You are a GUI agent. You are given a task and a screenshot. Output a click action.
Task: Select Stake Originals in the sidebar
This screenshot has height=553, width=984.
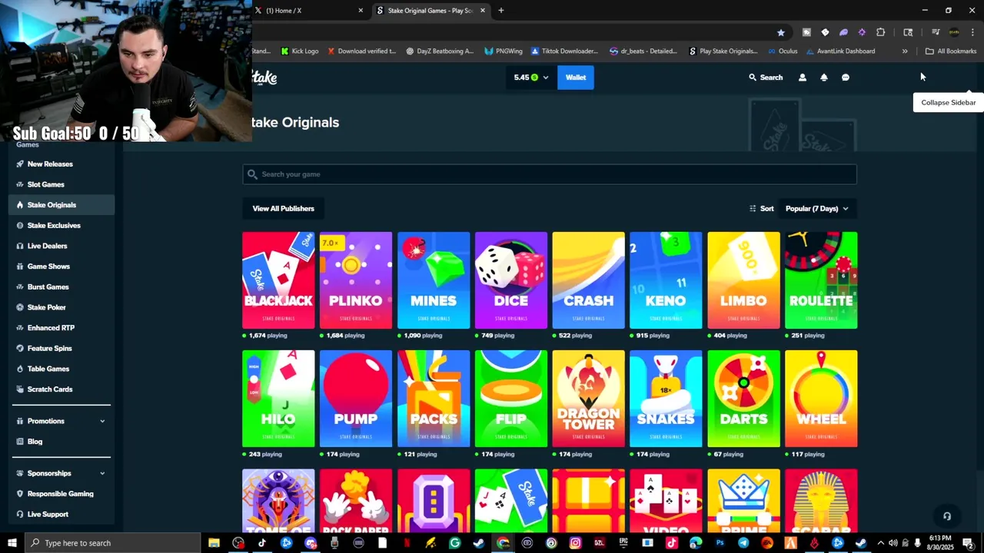click(61, 205)
